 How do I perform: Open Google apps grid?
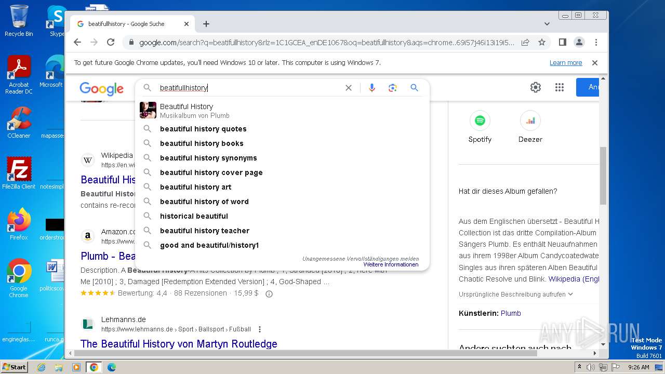tap(560, 87)
